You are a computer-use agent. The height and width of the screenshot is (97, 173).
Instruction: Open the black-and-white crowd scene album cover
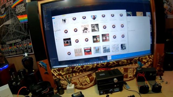106,49
